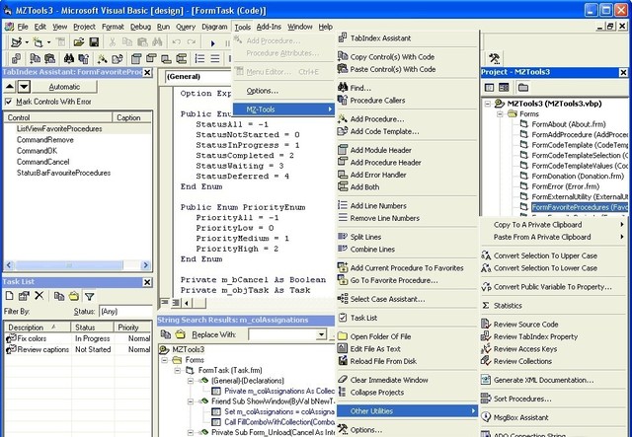Image resolution: width=632 pixels, height=437 pixels.
Task: Click the Split Lines icon
Action: [x=343, y=237]
